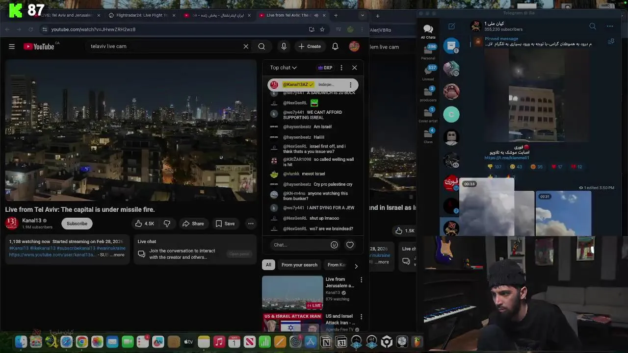628x353 pixels.
Task: Unpin the Telegram pinned message bar
Action: pyautogui.click(x=611, y=42)
